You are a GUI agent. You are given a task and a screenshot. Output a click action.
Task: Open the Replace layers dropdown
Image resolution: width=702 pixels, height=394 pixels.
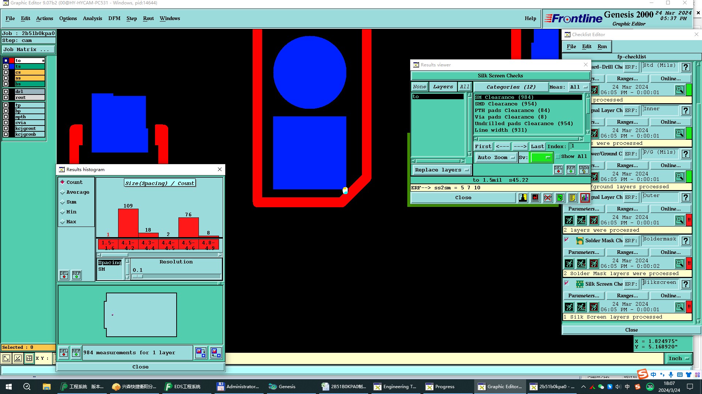(442, 170)
